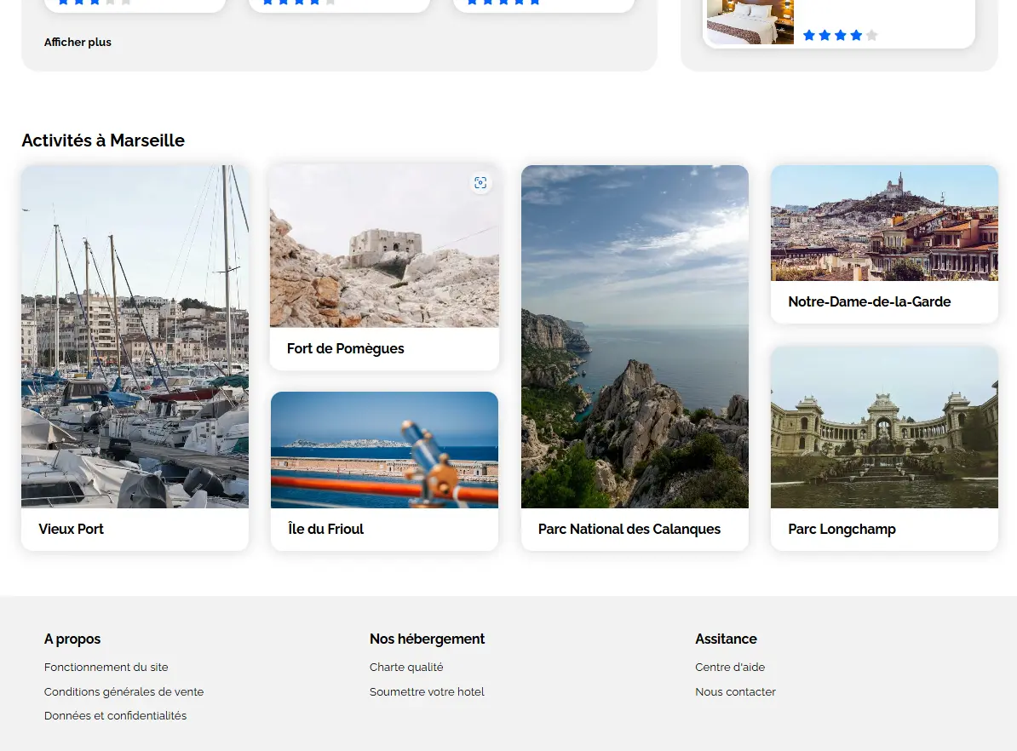Select the Vieux Port title text
Viewport: 1017px width, 751px height.
[x=72, y=529]
